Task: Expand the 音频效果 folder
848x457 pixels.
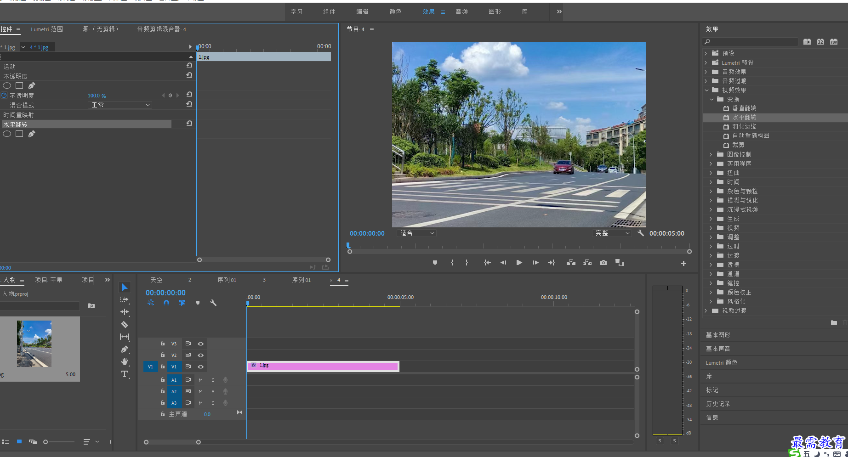Action: 706,72
